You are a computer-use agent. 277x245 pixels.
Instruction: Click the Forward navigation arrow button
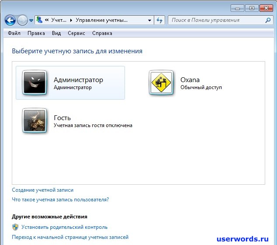click(x=22, y=20)
